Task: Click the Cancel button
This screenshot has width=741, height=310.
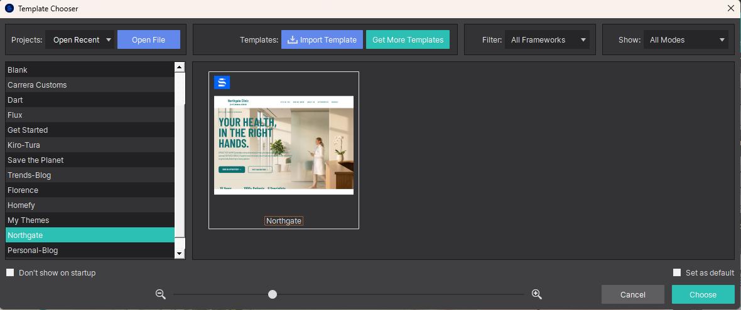Action: pyautogui.click(x=633, y=294)
